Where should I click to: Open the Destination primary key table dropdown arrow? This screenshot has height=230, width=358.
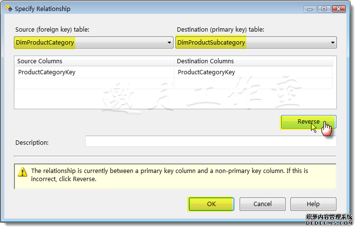click(333, 43)
